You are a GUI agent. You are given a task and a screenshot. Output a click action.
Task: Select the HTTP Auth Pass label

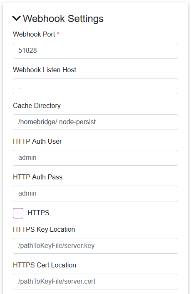click(x=38, y=177)
